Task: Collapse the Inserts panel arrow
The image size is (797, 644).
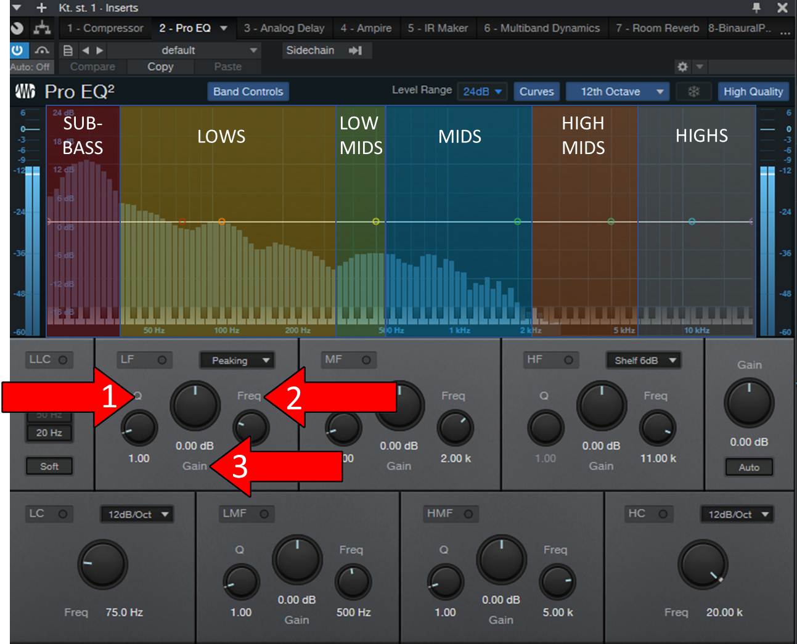Action: [17, 8]
